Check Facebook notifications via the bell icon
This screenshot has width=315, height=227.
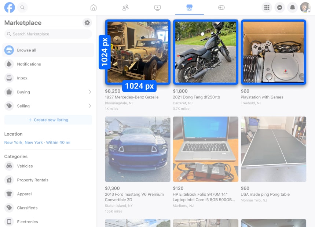click(292, 7)
